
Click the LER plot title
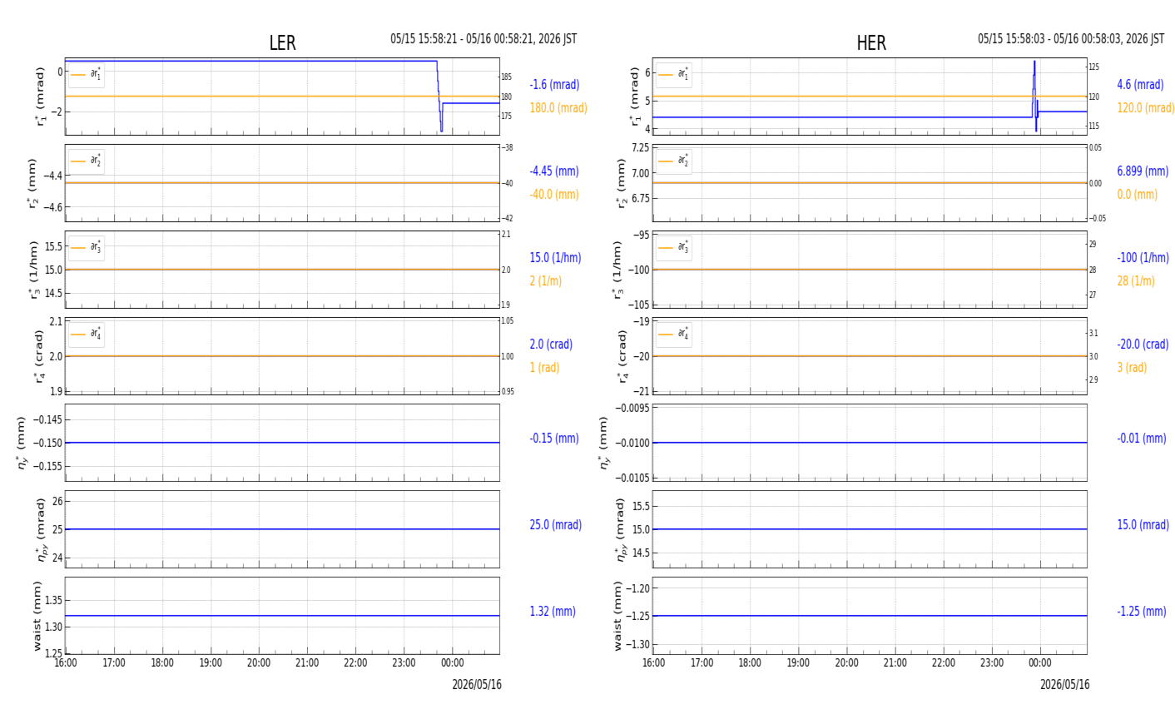click(282, 43)
